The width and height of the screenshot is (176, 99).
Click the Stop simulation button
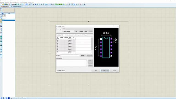(x=9, y=98)
